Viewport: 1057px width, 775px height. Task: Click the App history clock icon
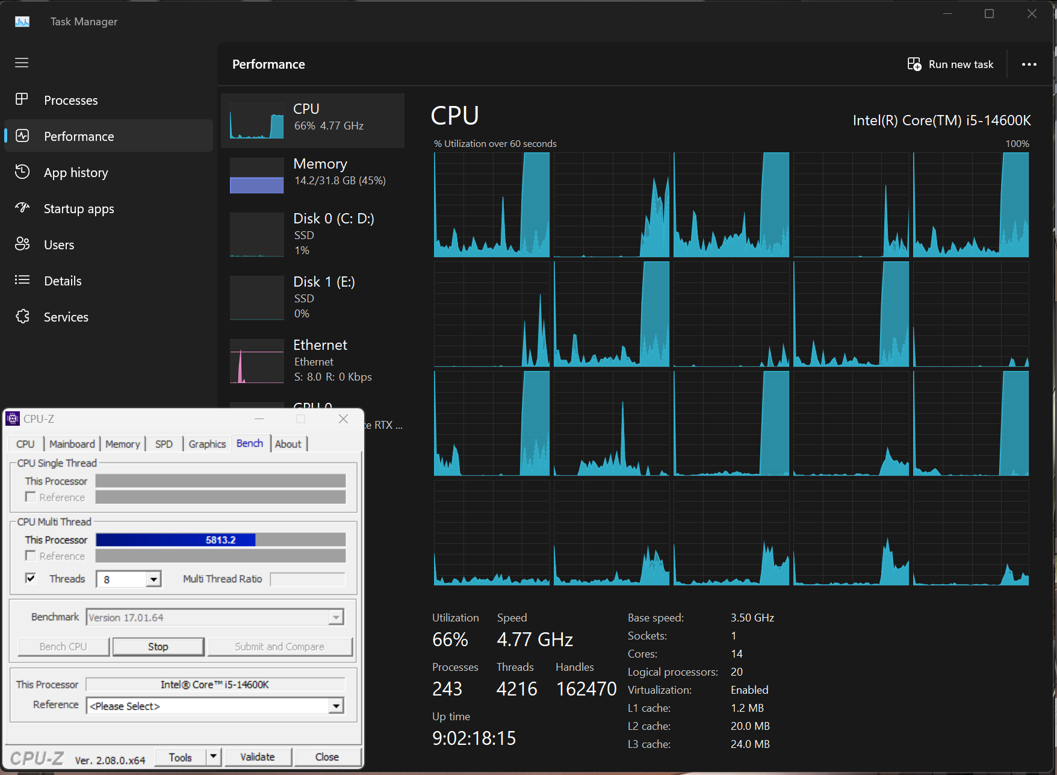[22, 172]
